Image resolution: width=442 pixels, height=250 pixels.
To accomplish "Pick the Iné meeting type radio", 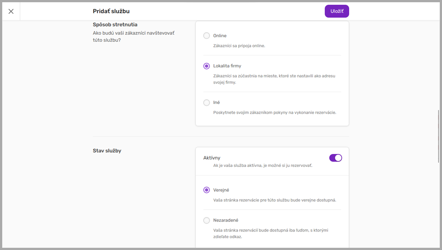I will pyautogui.click(x=206, y=103).
